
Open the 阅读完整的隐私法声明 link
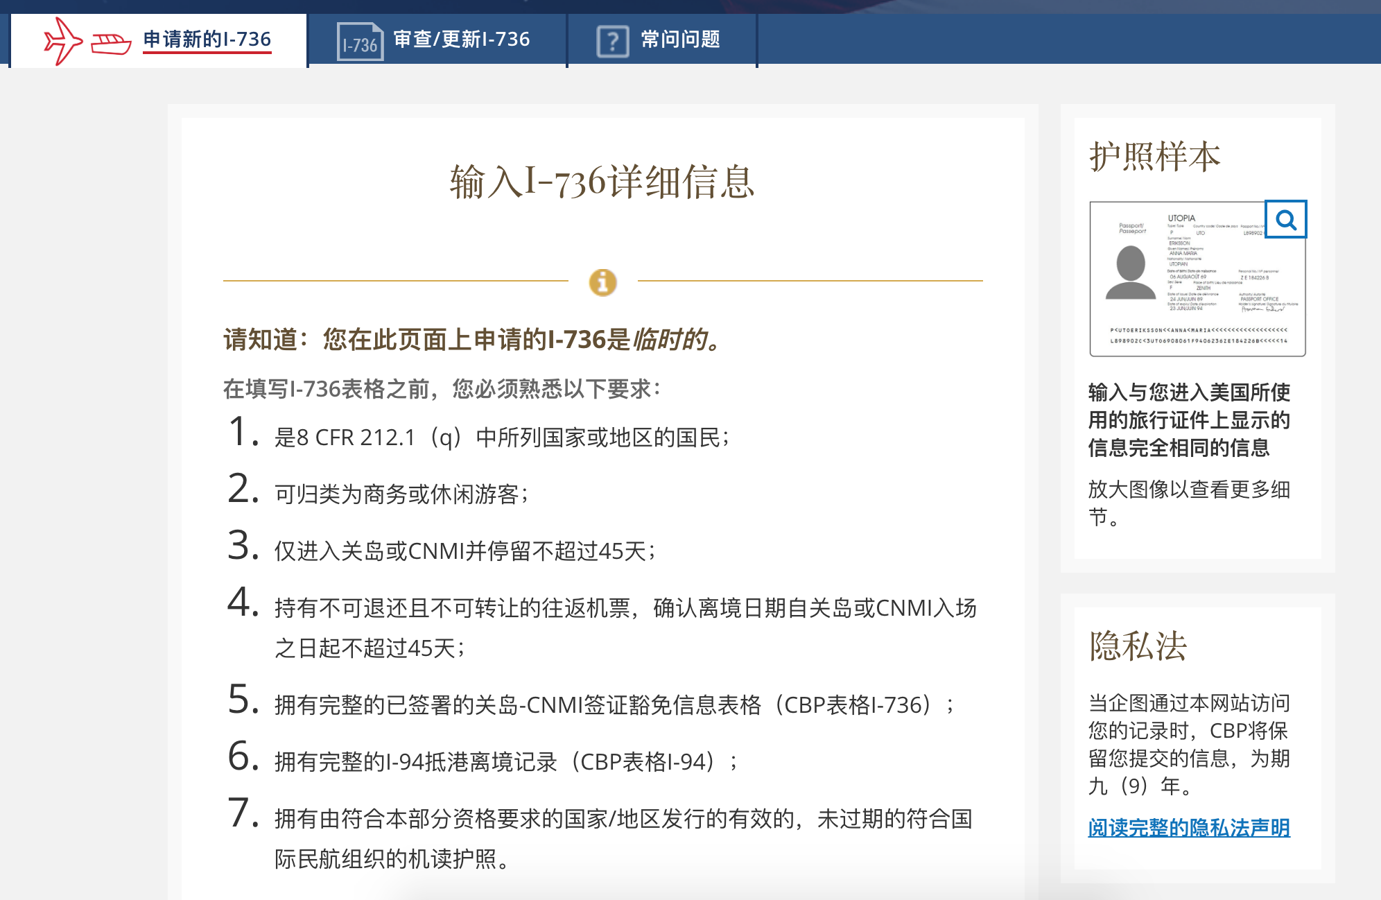click(x=1188, y=827)
